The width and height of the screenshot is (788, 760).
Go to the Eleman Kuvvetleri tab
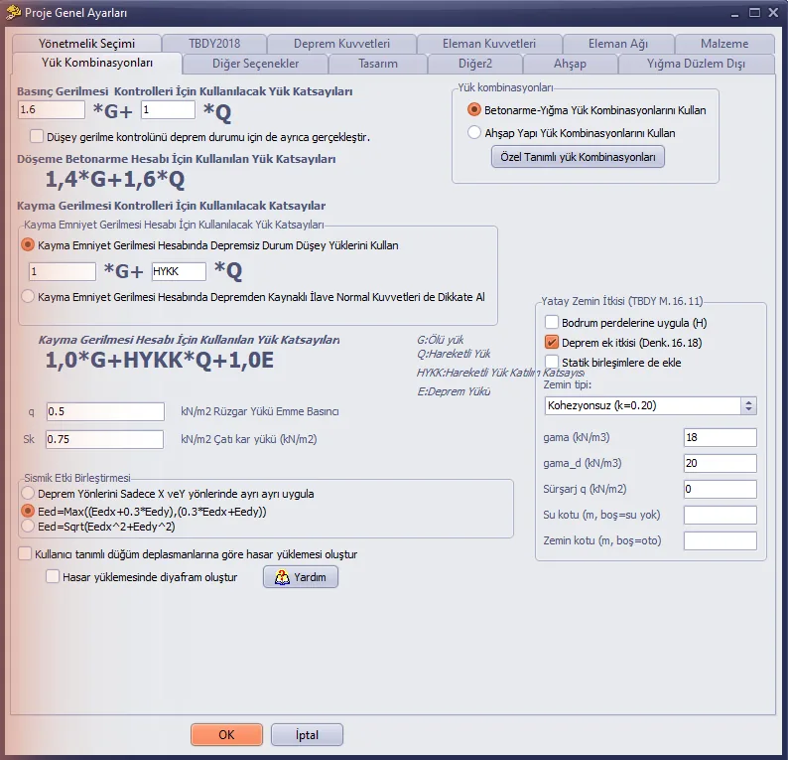(x=489, y=44)
